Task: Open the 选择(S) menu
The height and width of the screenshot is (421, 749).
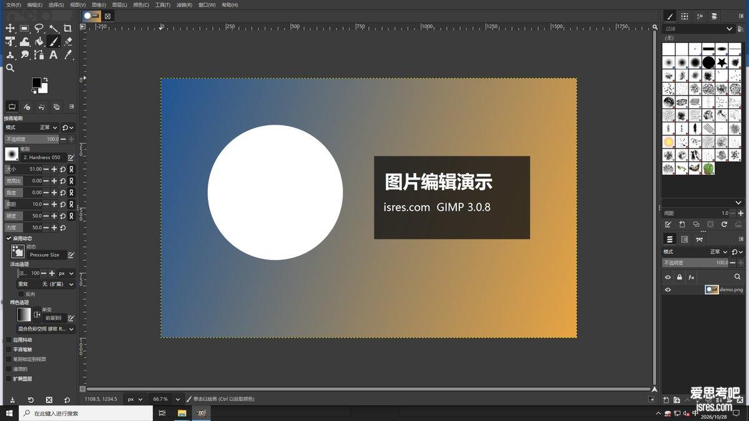Action: click(56, 5)
